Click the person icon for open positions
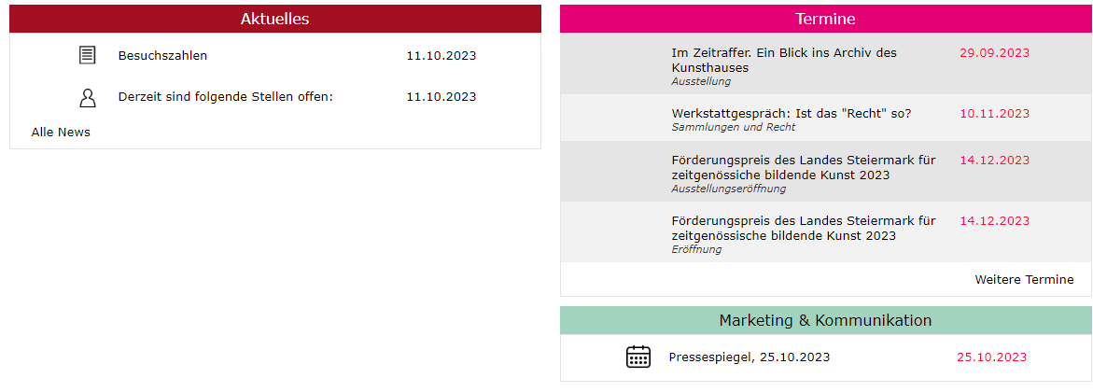Image resolution: width=1093 pixels, height=392 pixels. (x=87, y=98)
